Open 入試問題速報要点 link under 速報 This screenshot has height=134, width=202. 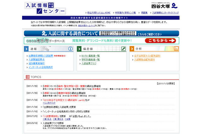pyautogui.click(x=37, y=60)
